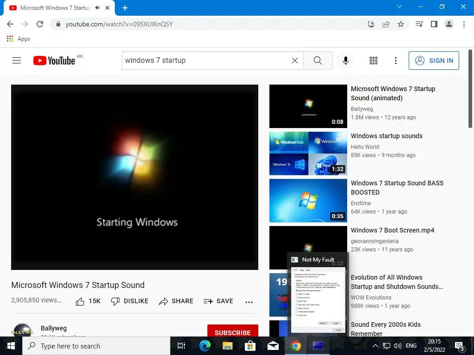The width and height of the screenshot is (474, 355).
Task: Open the Apps shortcut in the bookmarks bar
Action: click(x=19, y=39)
